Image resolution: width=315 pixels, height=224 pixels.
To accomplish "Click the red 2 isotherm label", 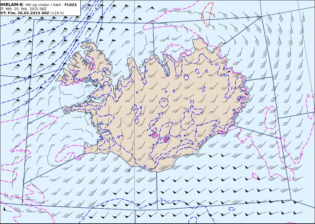I will click(x=202, y=18).
